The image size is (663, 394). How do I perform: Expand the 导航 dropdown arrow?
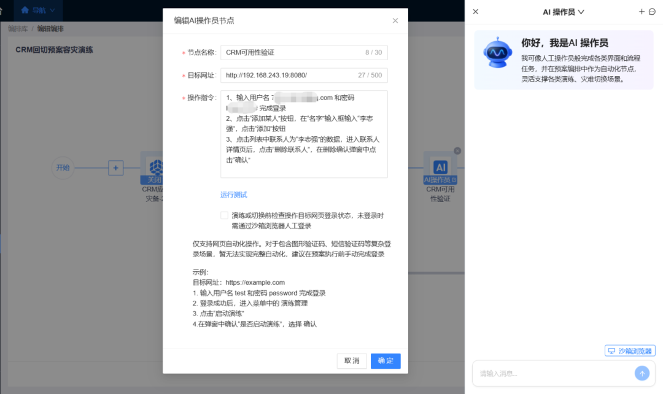[x=52, y=10]
